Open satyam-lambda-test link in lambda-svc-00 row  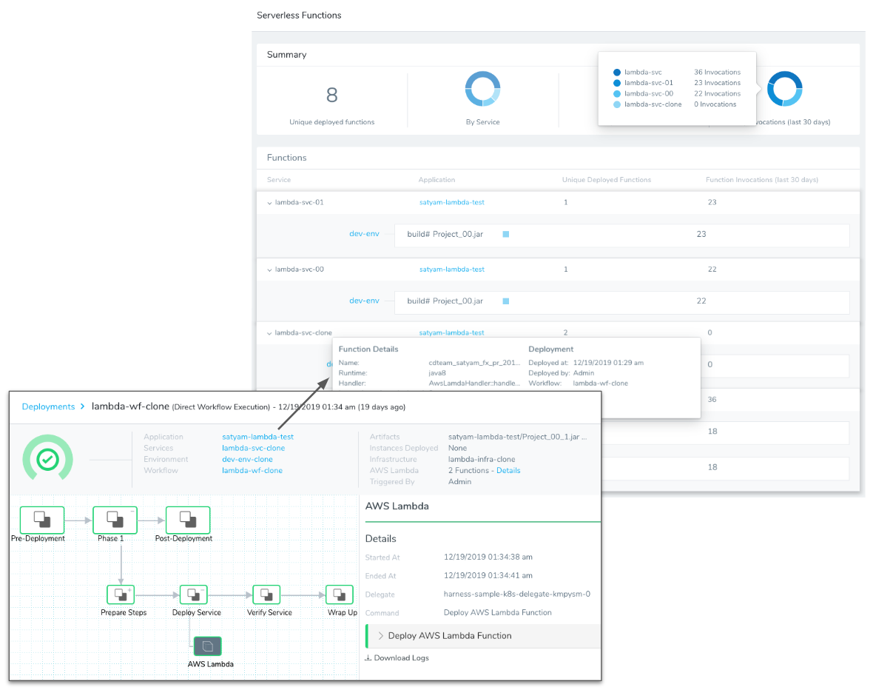pyautogui.click(x=451, y=269)
